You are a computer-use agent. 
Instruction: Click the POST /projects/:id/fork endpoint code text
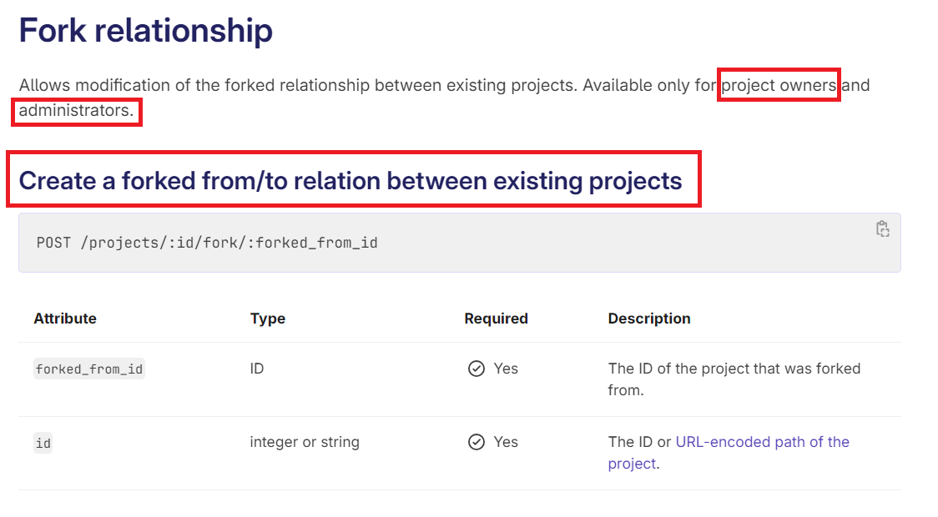(207, 243)
